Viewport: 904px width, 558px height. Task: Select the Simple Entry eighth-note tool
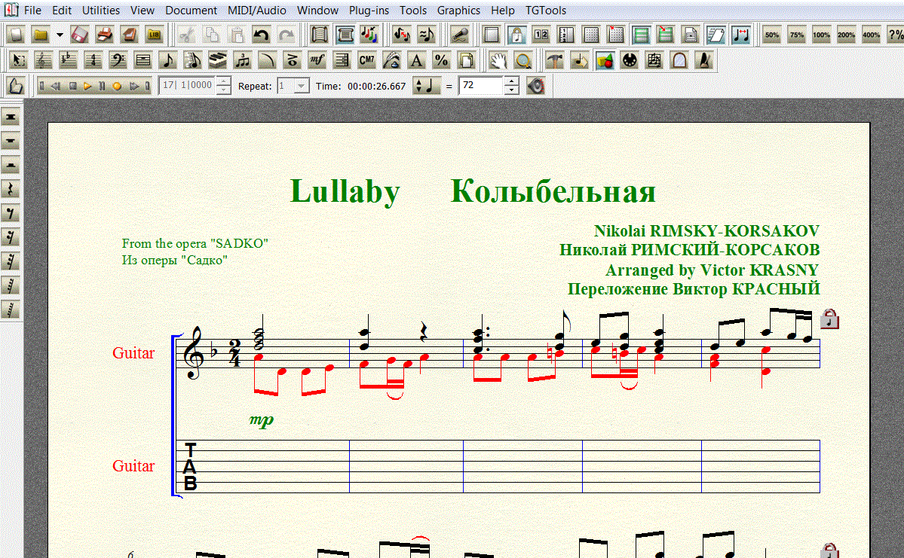[x=168, y=60]
